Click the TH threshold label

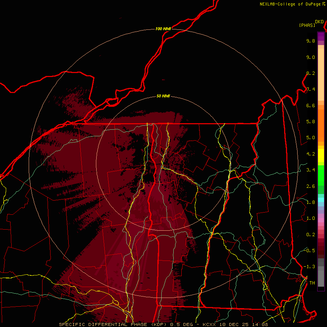click(x=312, y=283)
